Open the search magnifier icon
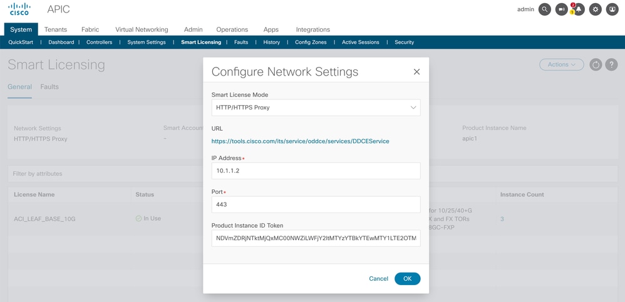This screenshot has width=625, height=302. 544,9
